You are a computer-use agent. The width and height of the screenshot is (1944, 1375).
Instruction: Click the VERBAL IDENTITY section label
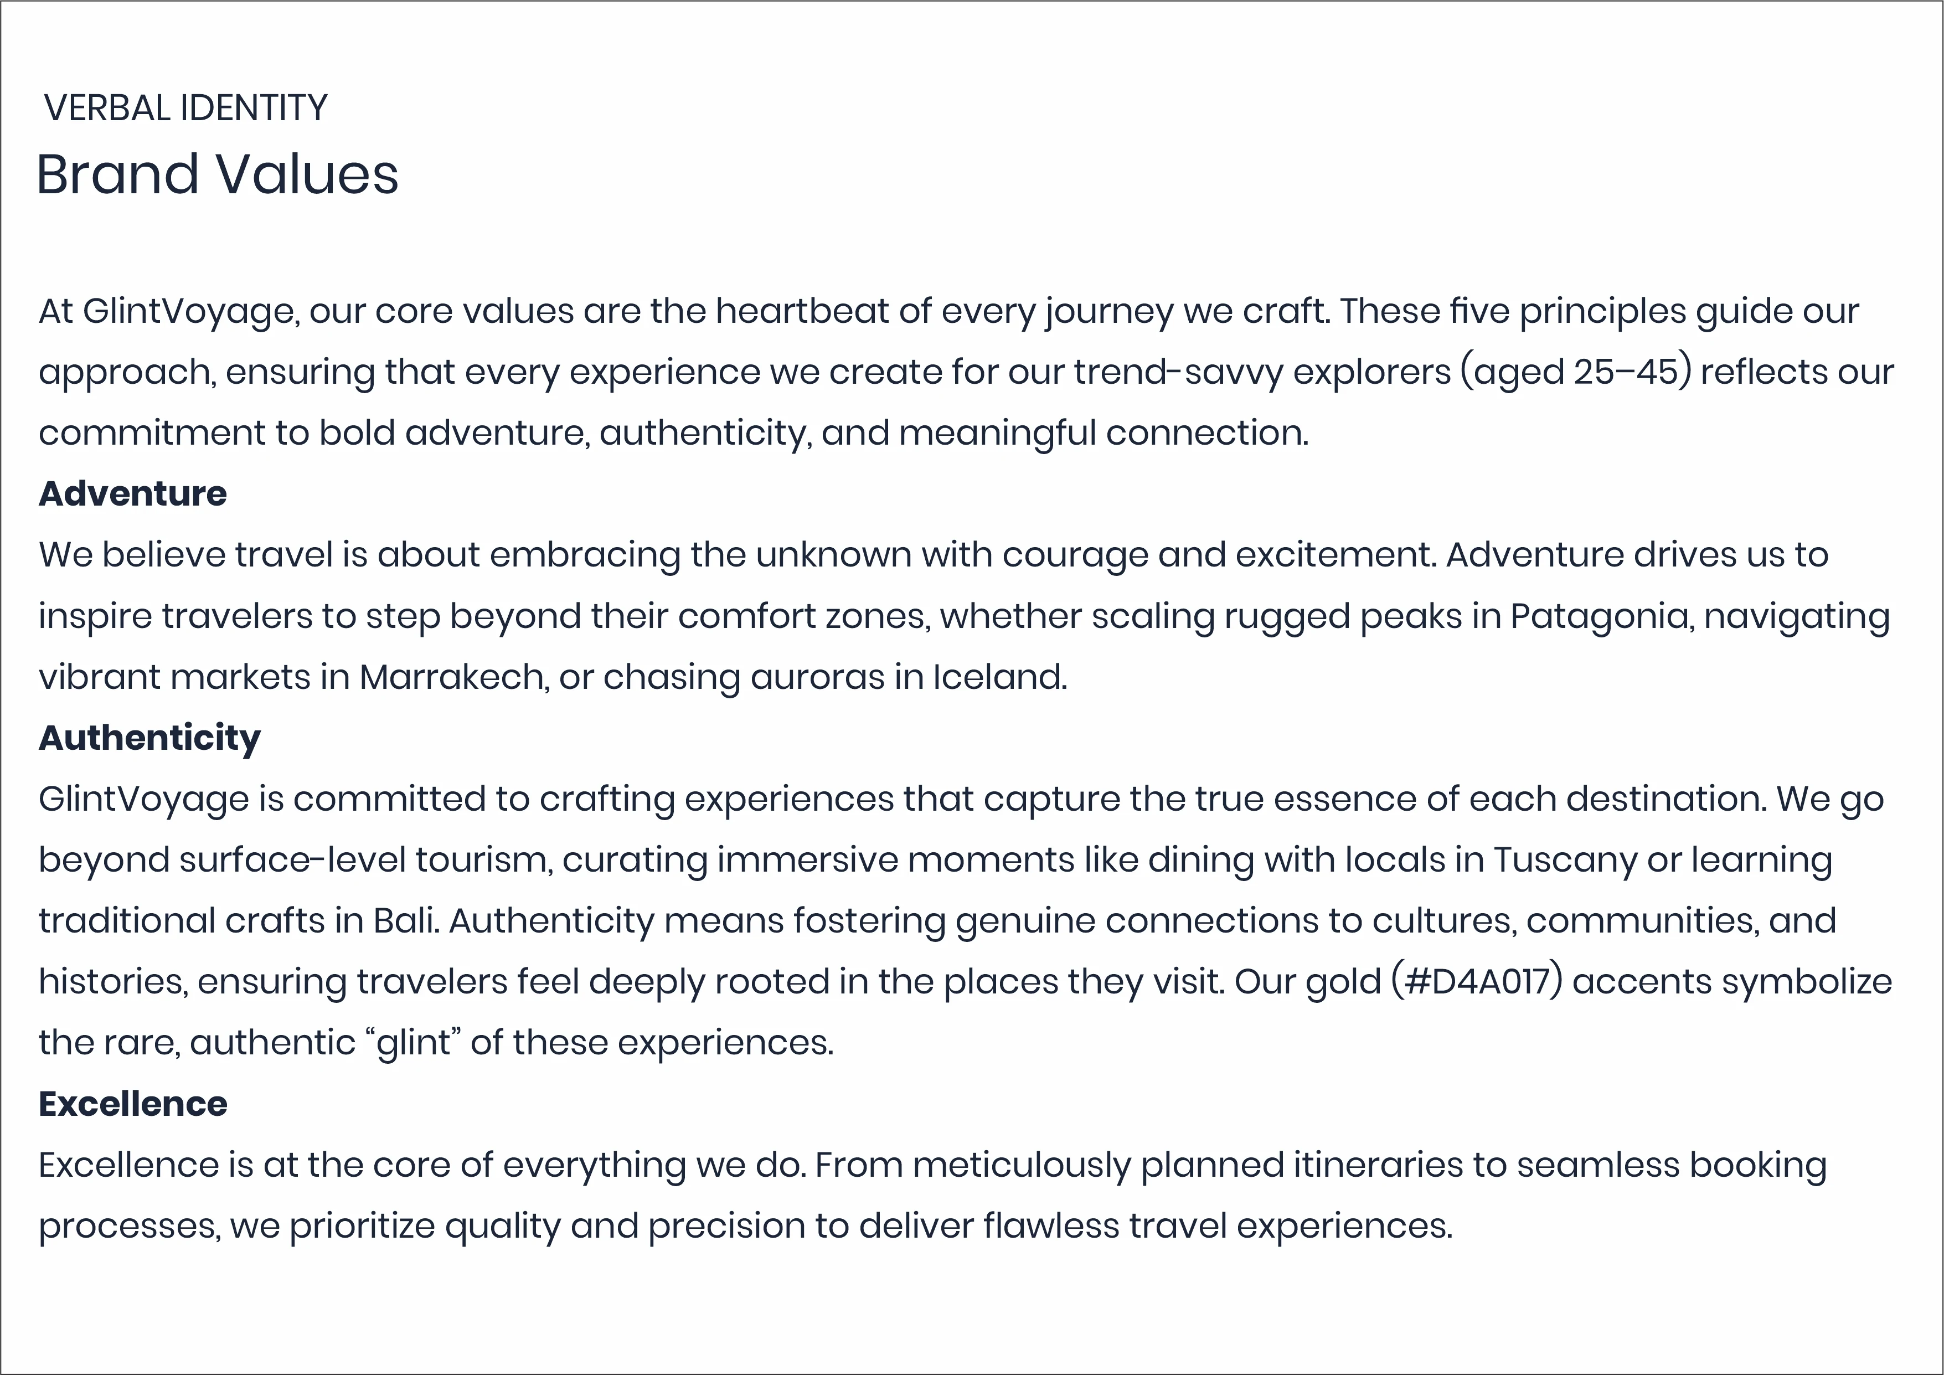click(x=185, y=109)
